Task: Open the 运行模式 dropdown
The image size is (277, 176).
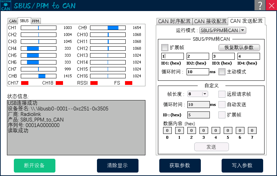Action: 223,30
